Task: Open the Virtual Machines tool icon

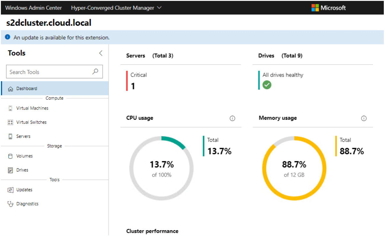Action: (11, 108)
